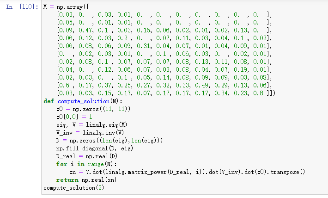Screen dimensions: 328x198
Task: Click the 'def' keyword
Action: (49, 101)
